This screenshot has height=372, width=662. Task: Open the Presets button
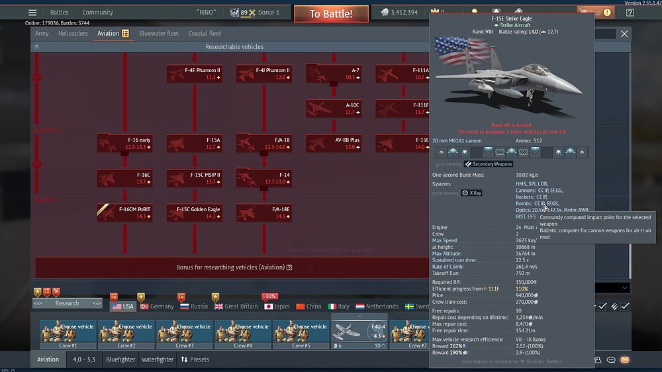195,359
